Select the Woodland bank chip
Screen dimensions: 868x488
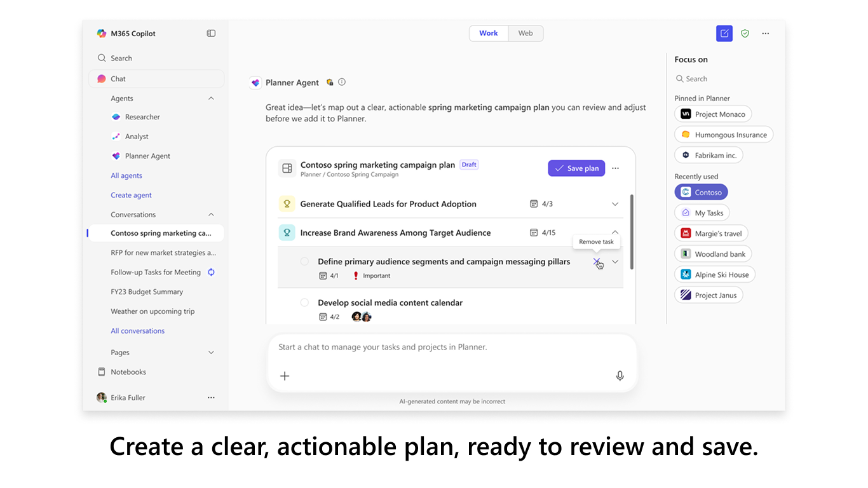(x=713, y=254)
